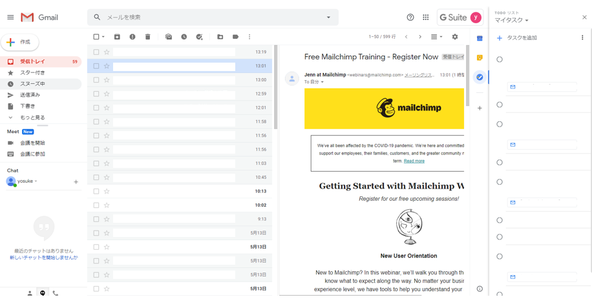Tick the checkbox for the 9:13 email

pos(96,219)
